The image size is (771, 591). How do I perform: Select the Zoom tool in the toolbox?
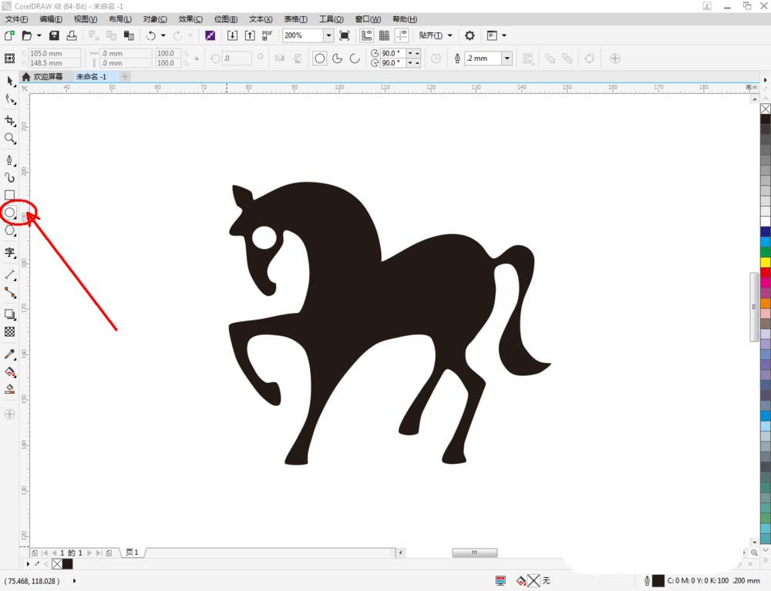[10, 139]
